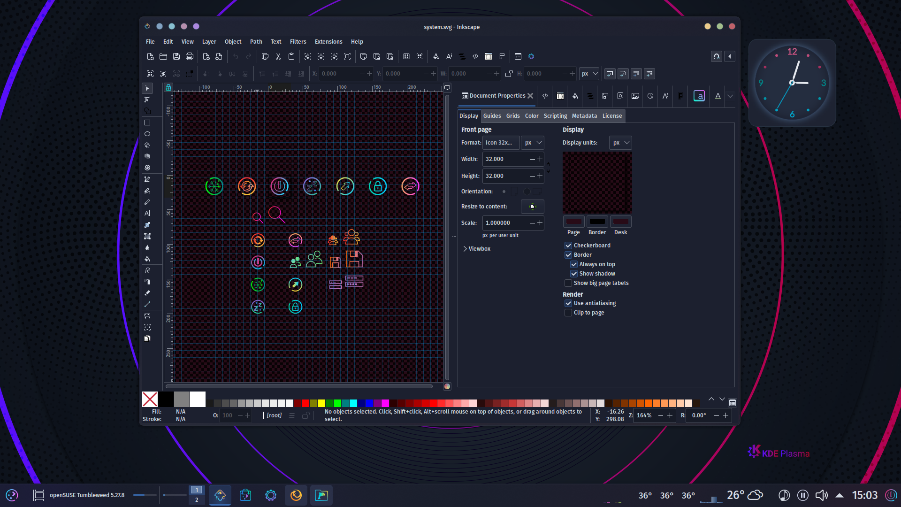Select the Gradient tool
901x507 pixels.
click(147, 225)
